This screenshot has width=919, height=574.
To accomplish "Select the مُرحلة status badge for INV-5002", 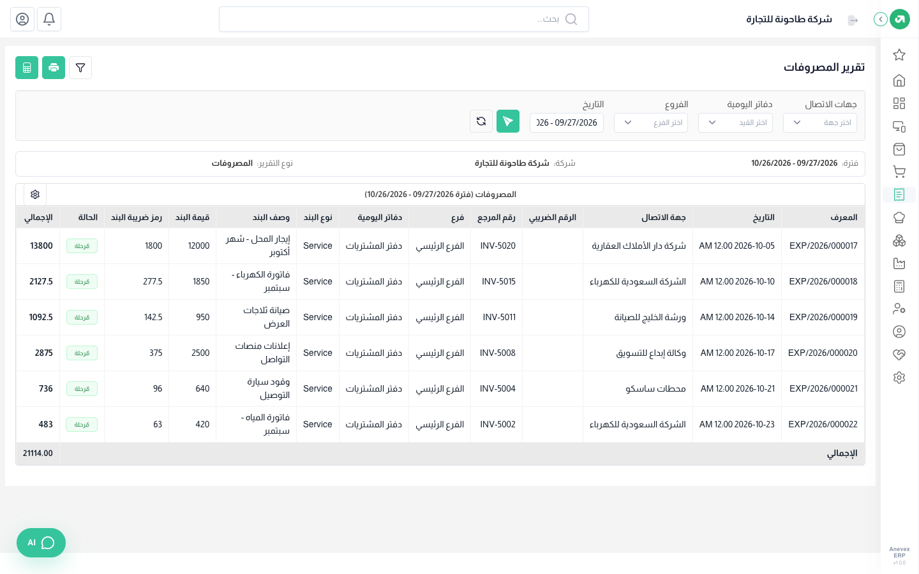I will tap(82, 424).
